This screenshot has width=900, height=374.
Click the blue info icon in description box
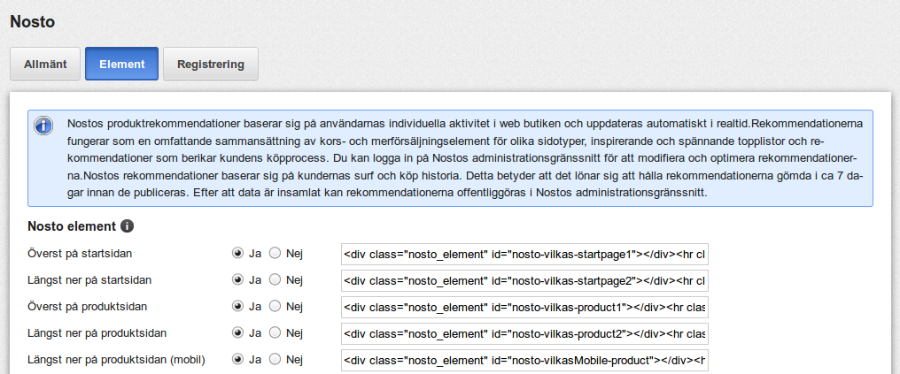pyautogui.click(x=43, y=126)
